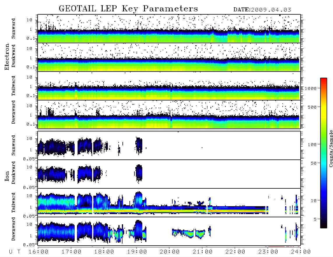Click the Ion Duskward spectrogram panel
The image size is (333, 257).
[x=169, y=174]
